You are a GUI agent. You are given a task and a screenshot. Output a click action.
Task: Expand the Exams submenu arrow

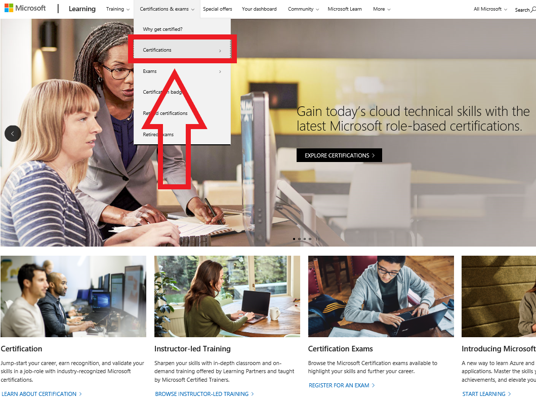tap(220, 71)
